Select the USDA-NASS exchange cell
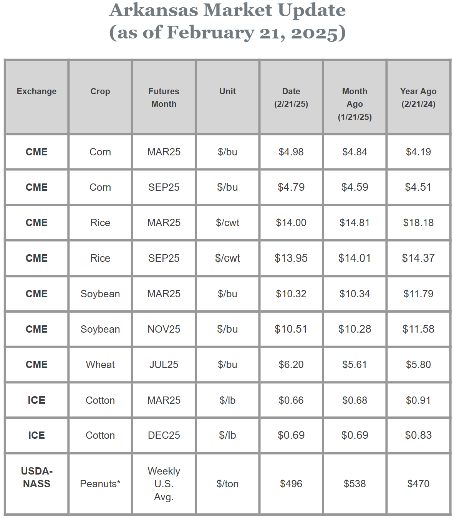The image size is (454, 518). point(36,477)
